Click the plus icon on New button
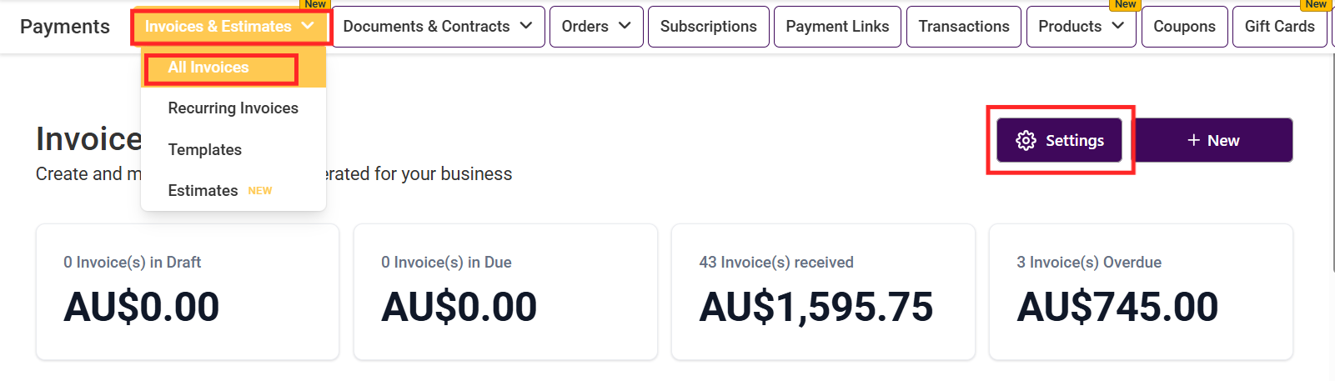The height and width of the screenshot is (381, 1335). pos(1193,140)
